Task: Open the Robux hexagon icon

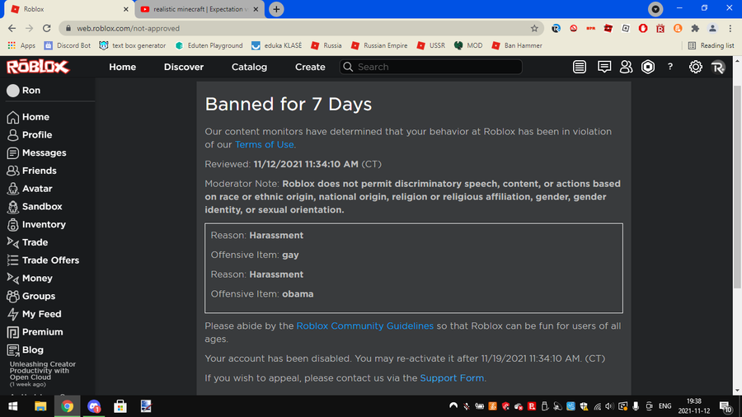Action: tap(648, 67)
